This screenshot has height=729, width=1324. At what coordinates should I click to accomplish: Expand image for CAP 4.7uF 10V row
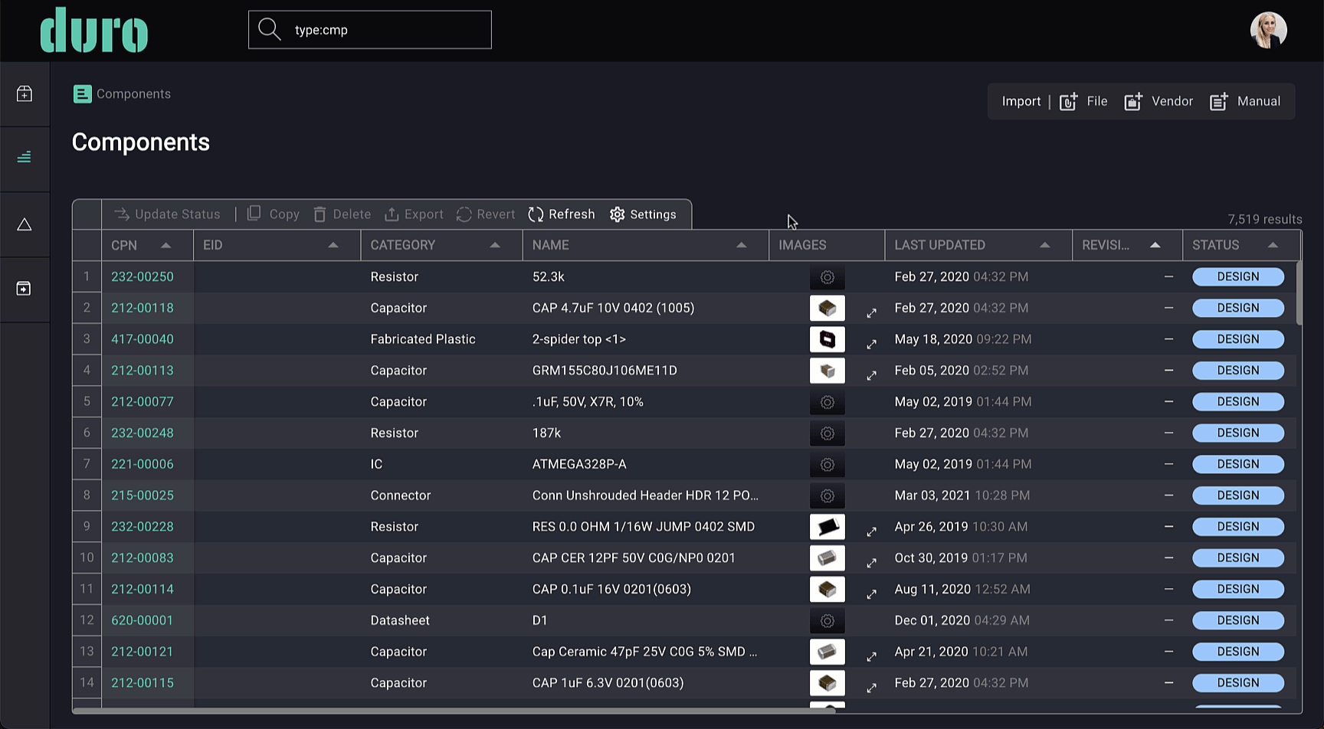pyautogui.click(x=871, y=312)
